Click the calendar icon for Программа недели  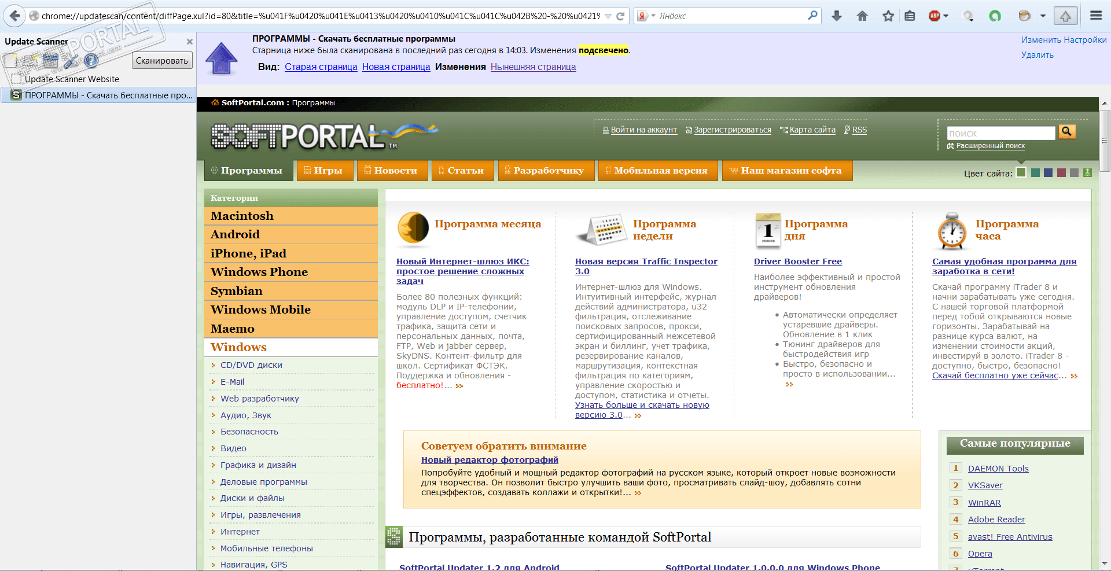602,230
